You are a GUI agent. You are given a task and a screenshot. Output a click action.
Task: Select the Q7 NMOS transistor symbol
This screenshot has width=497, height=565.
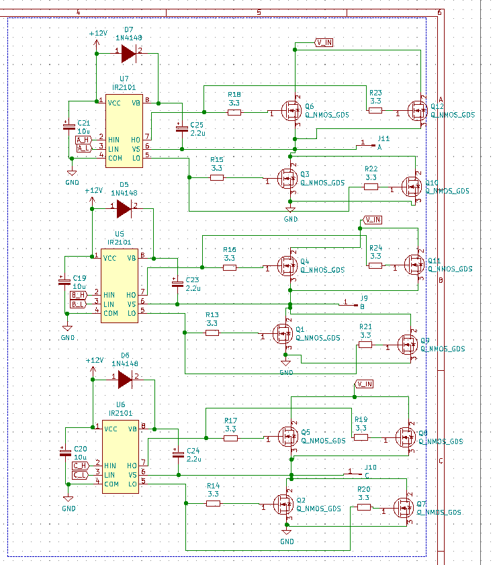click(404, 507)
